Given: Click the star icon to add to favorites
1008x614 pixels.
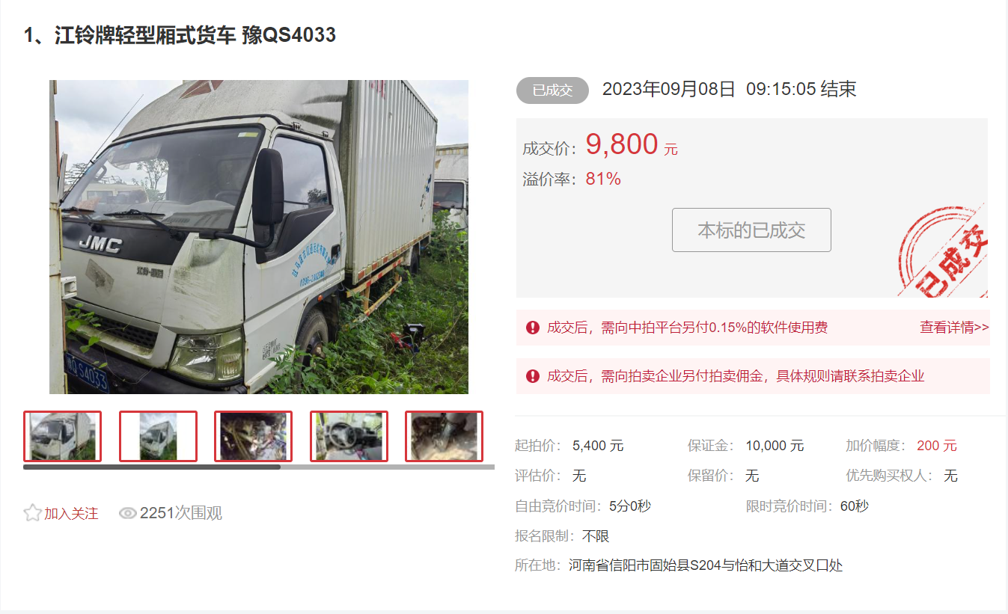Looking at the screenshot, I should (32, 513).
